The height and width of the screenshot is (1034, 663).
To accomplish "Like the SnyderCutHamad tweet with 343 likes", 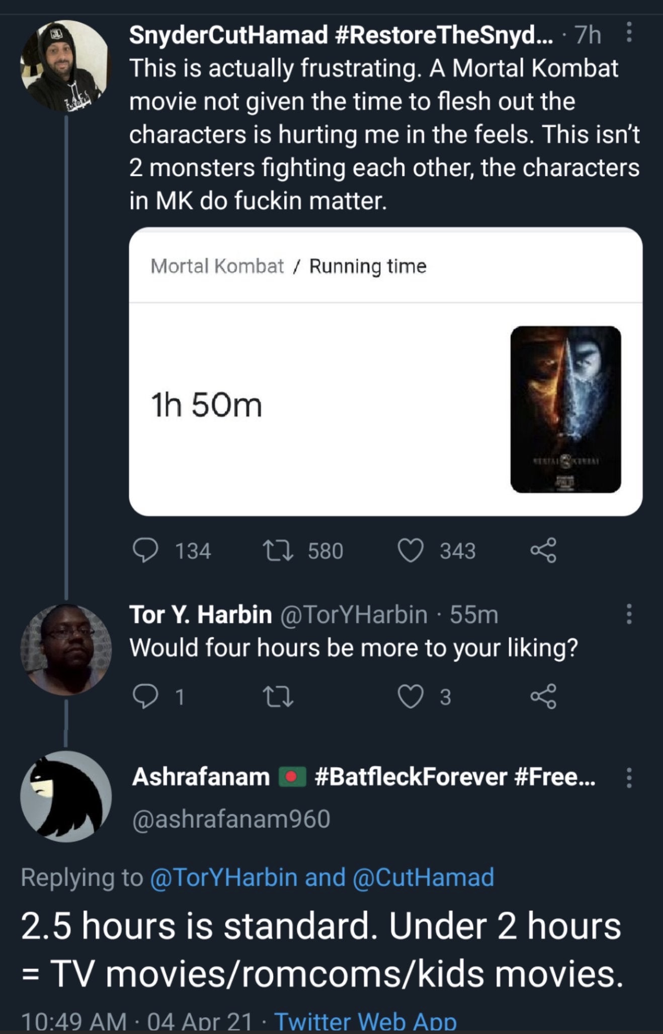I will click(x=411, y=550).
